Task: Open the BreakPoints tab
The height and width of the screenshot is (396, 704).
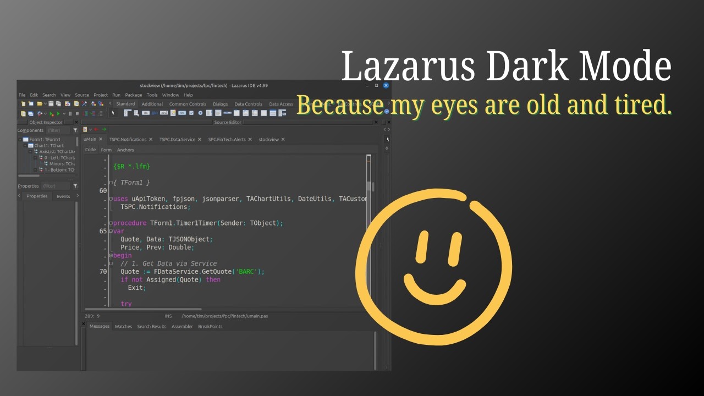Action: (x=210, y=327)
